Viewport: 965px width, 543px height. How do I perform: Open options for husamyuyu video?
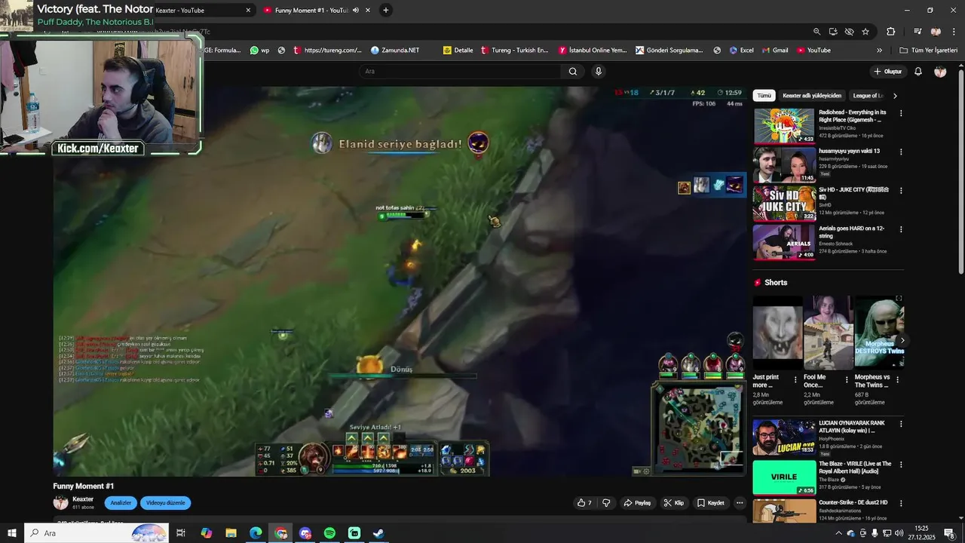[901, 152]
